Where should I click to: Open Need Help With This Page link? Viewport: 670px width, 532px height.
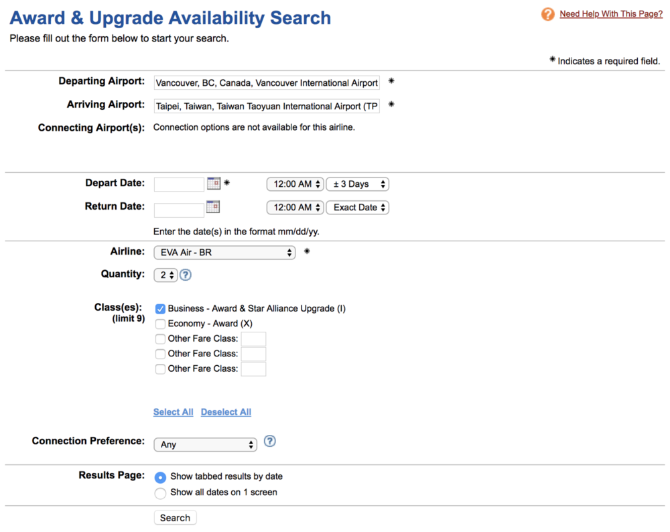pos(610,14)
